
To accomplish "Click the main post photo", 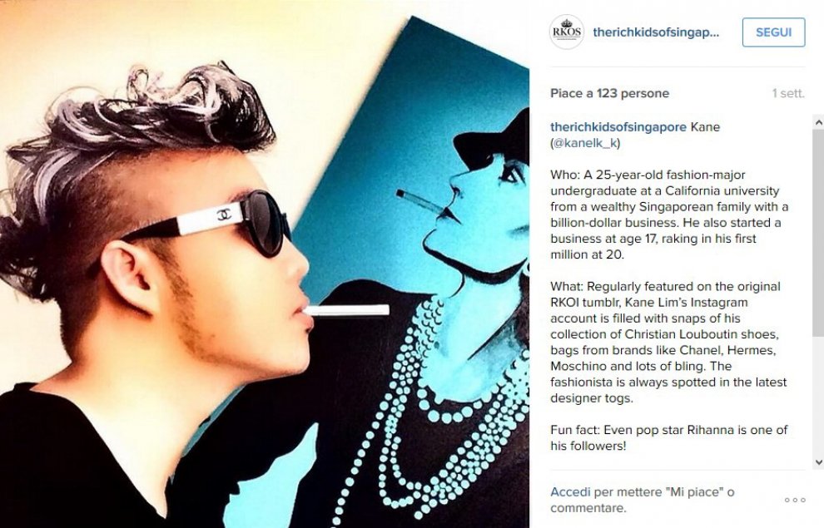I will pyautogui.click(x=265, y=264).
